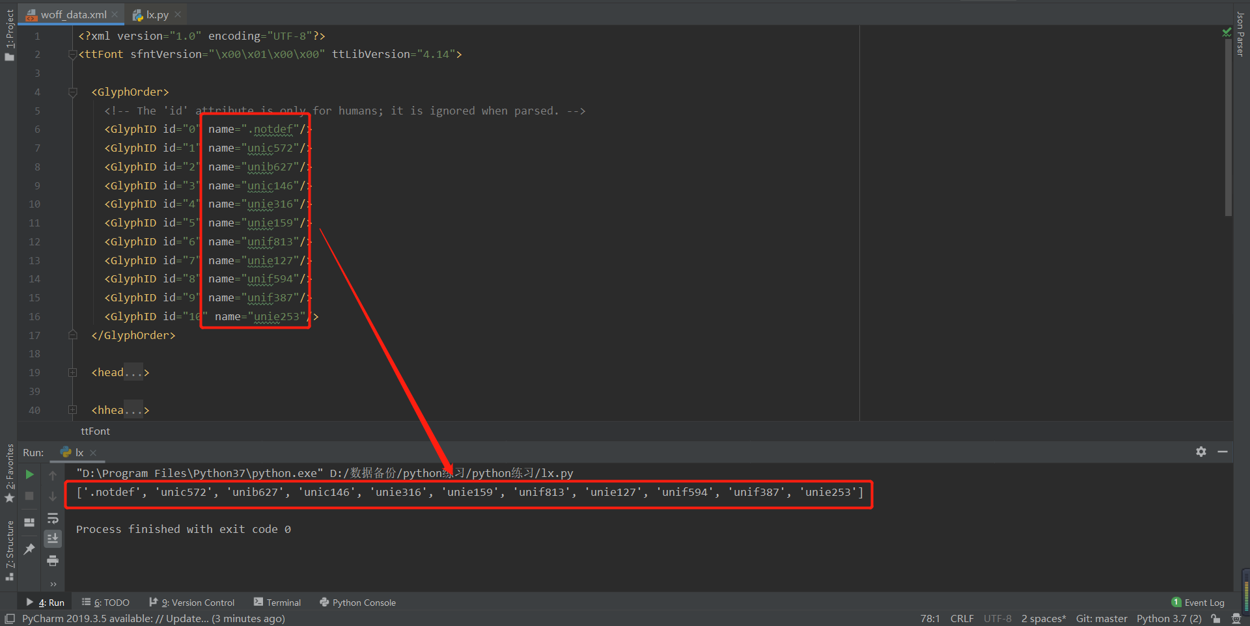The height and width of the screenshot is (626, 1250).
Task: Stop the running process
Action: [x=29, y=495]
